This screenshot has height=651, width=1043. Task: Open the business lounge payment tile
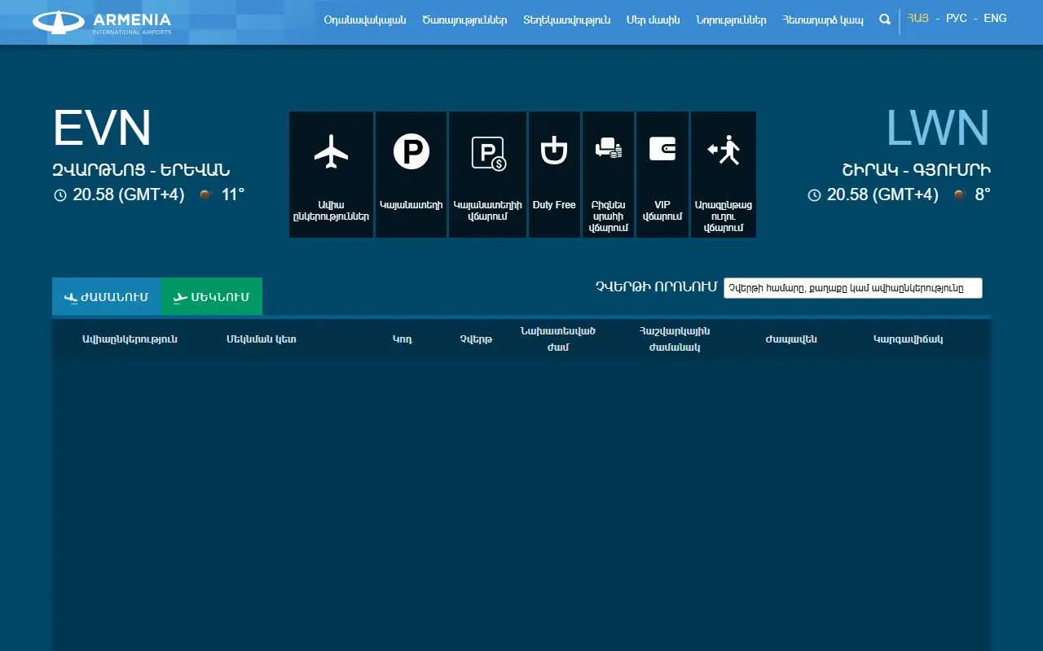(x=608, y=174)
